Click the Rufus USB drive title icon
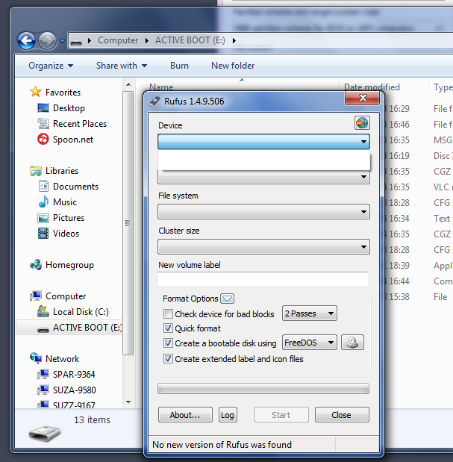453x462 pixels. 154,102
